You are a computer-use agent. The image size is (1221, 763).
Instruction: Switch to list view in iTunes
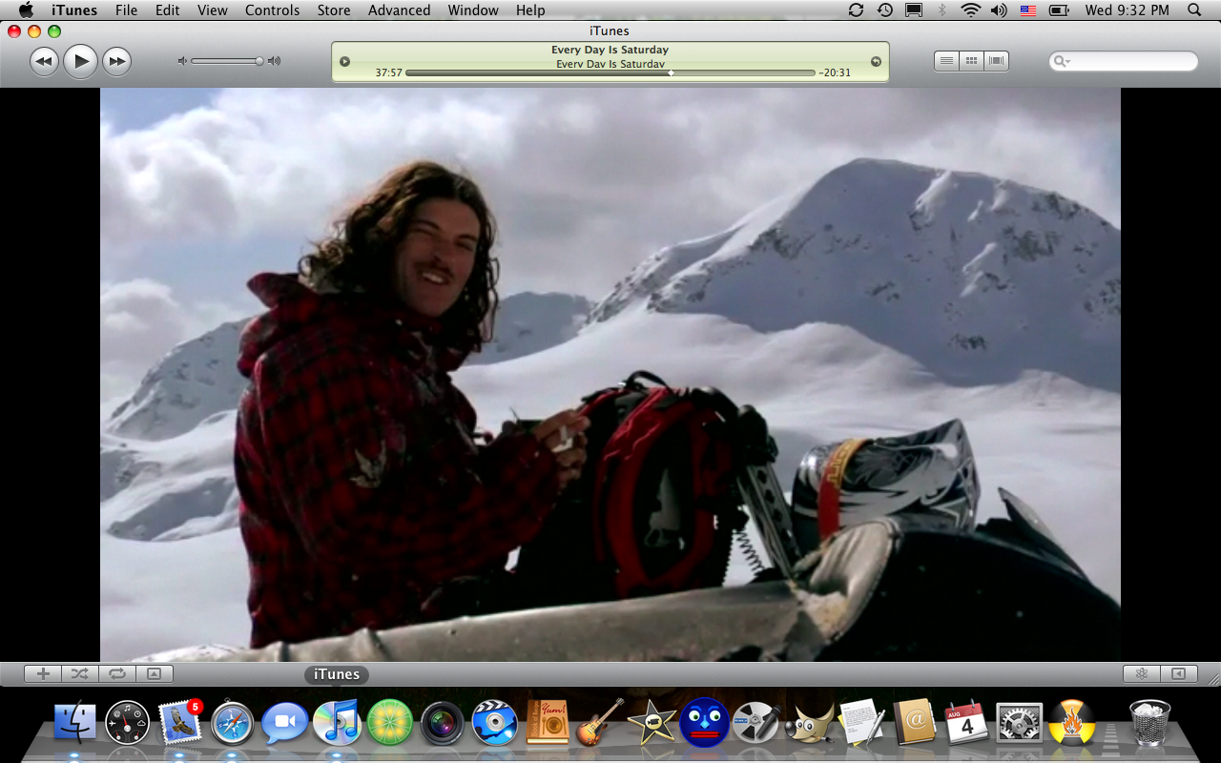coord(946,61)
